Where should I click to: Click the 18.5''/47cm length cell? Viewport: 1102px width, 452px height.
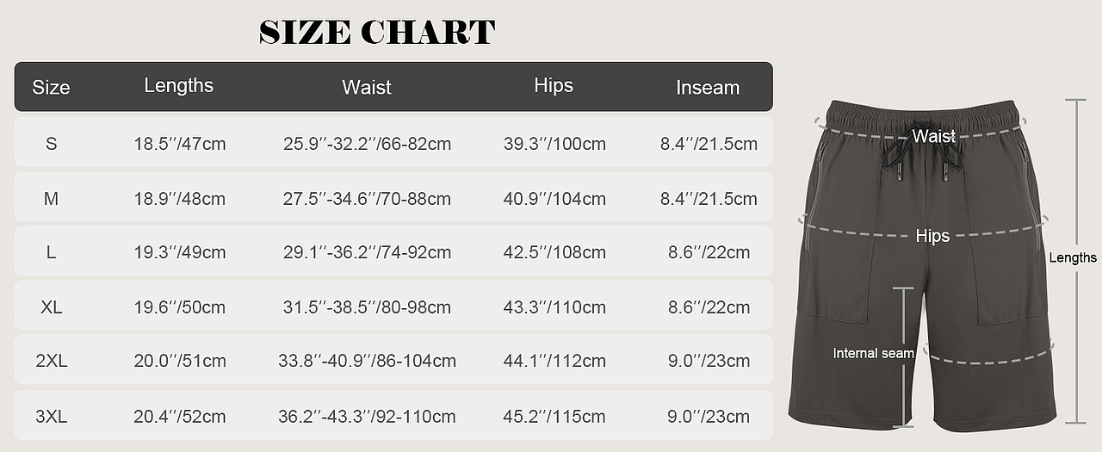point(179,144)
